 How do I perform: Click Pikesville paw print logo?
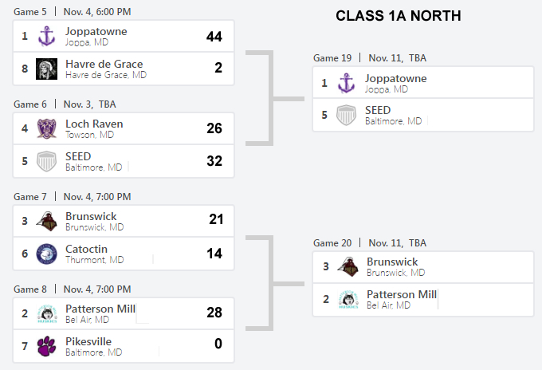pos(46,346)
